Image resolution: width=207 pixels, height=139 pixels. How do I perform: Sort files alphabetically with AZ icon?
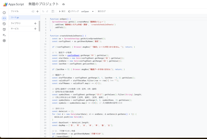[33, 11]
